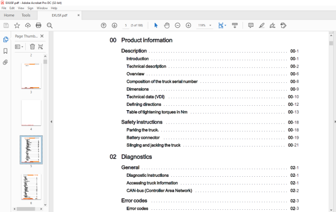Print the document using the printer icon
This screenshot has width=336, height=212.
pyautogui.click(x=38, y=26)
